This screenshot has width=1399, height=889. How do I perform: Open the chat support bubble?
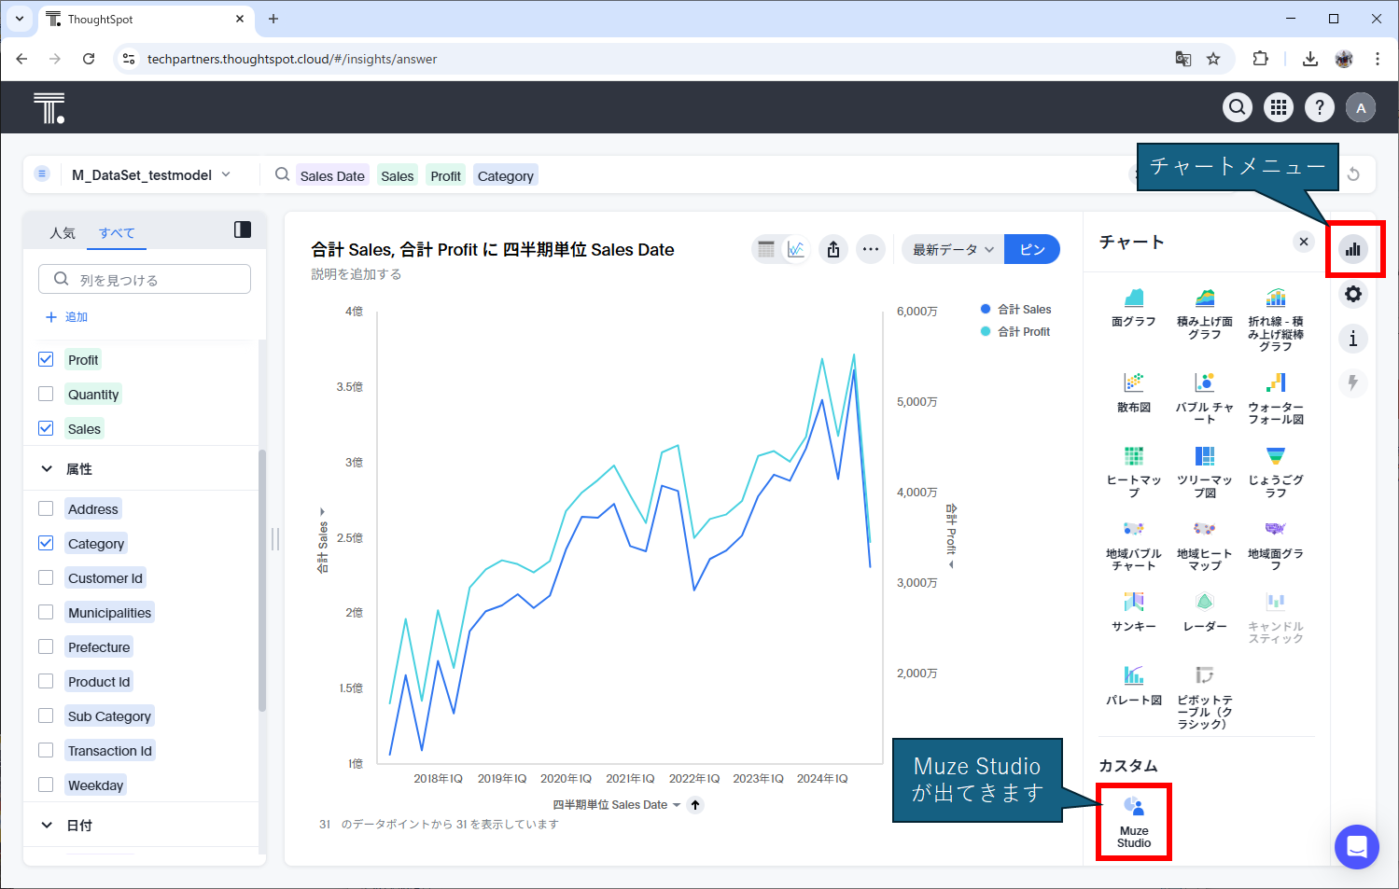click(1357, 847)
